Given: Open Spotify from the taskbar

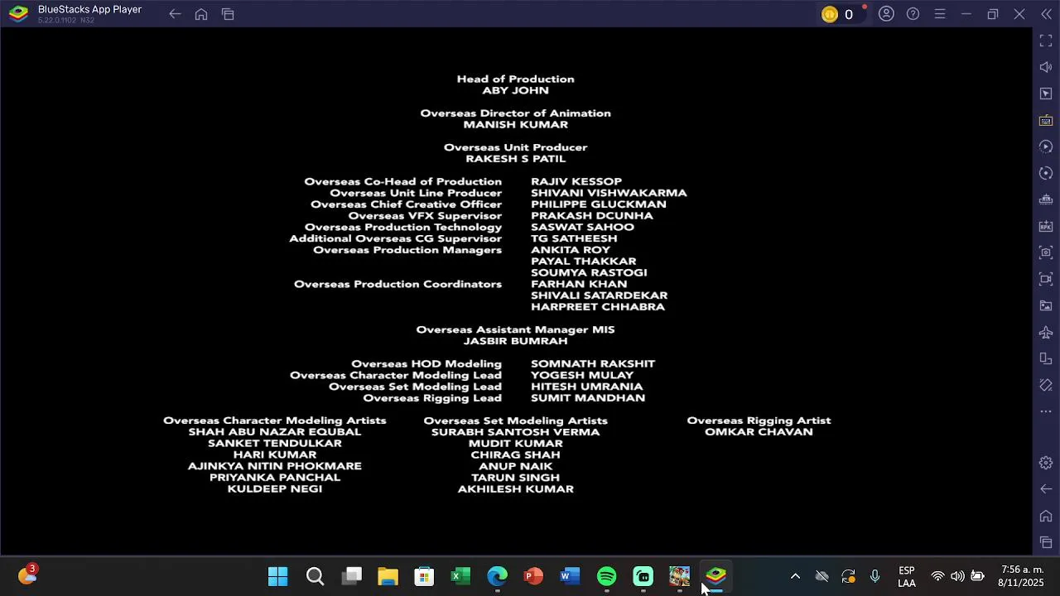Looking at the screenshot, I should pyautogui.click(x=606, y=576).
